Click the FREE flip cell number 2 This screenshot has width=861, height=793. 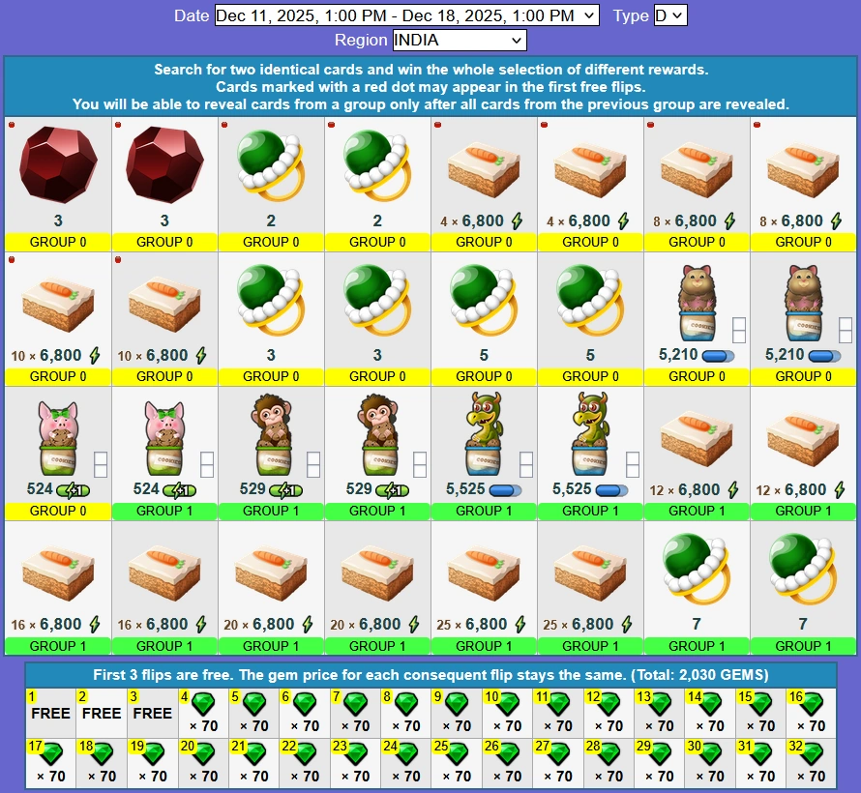pyautogui.click(x=102, y=713)
